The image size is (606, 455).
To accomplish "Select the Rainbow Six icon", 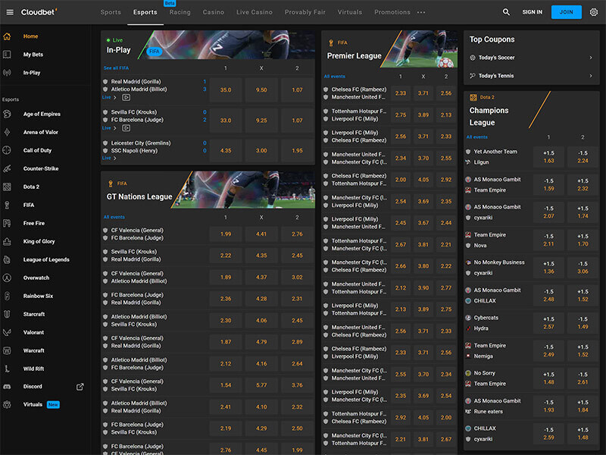I will pyautogui.click(x=7, y=296).
